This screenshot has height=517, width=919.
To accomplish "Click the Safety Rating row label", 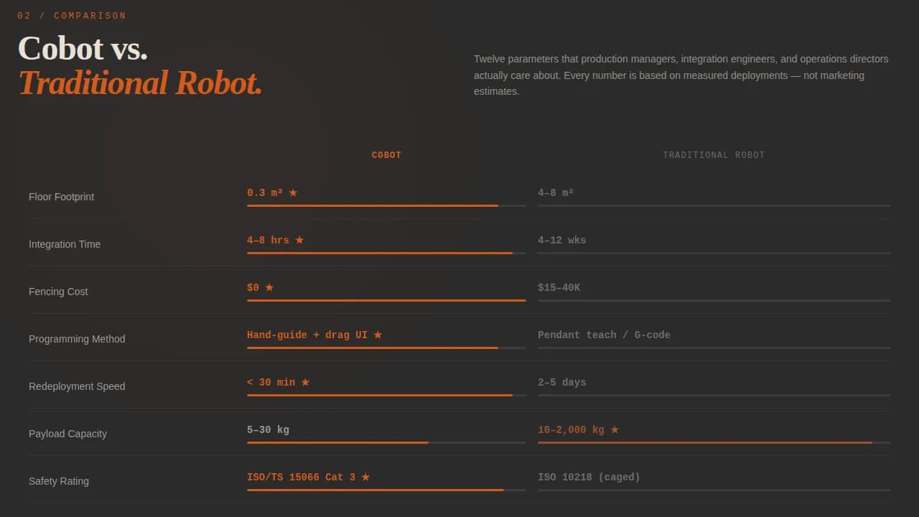I will [59, 480].
